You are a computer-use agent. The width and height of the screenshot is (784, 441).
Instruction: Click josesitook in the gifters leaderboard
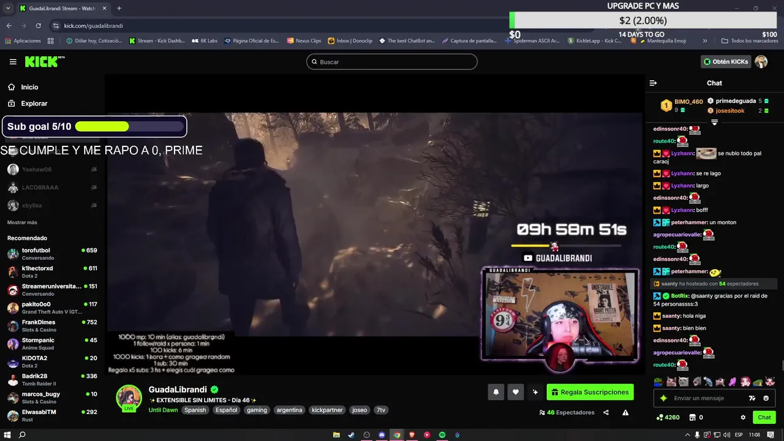pos(730,111)
